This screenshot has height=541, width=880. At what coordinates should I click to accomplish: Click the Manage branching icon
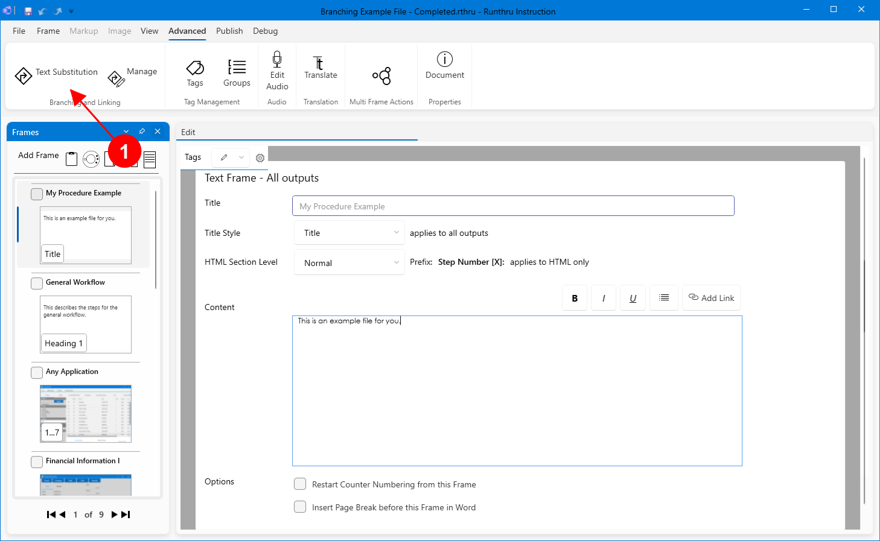(116, 78)
